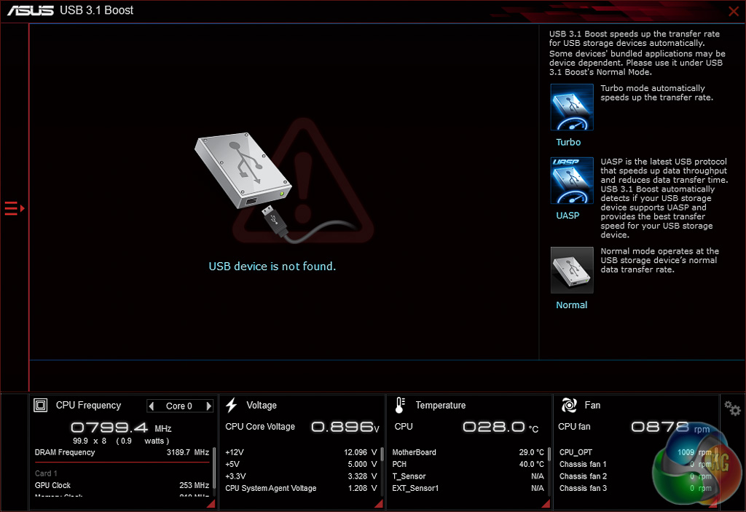Click the +5V voltage row
Image resolution: width=746 pixels, height=512 pixels.
click(301, 464)
